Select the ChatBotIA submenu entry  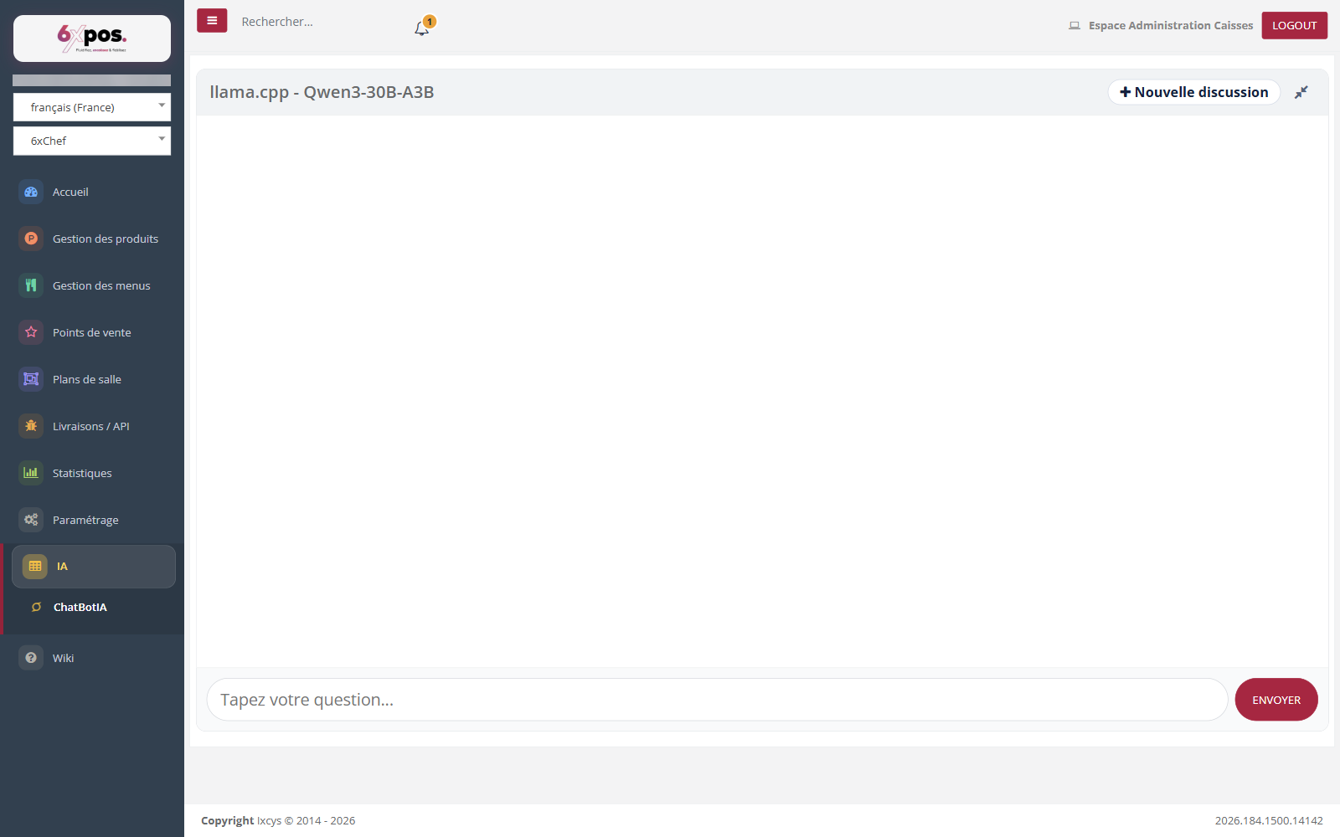[x=80, y=608]
